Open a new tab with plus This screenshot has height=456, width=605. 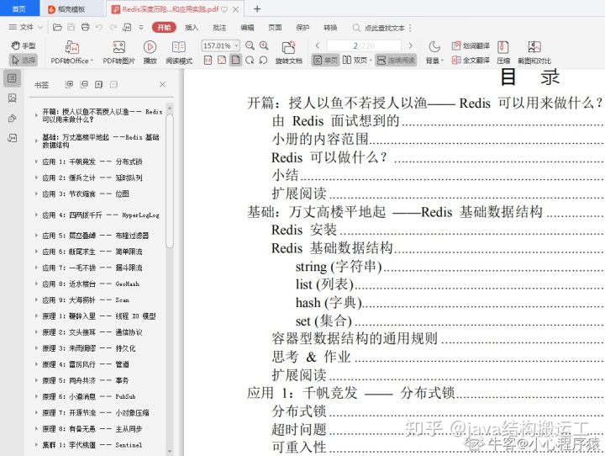257,9
